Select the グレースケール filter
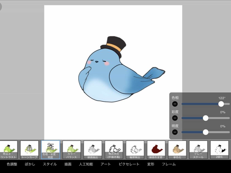Viewport: 231px width, 173px height. tap(198, 150)
